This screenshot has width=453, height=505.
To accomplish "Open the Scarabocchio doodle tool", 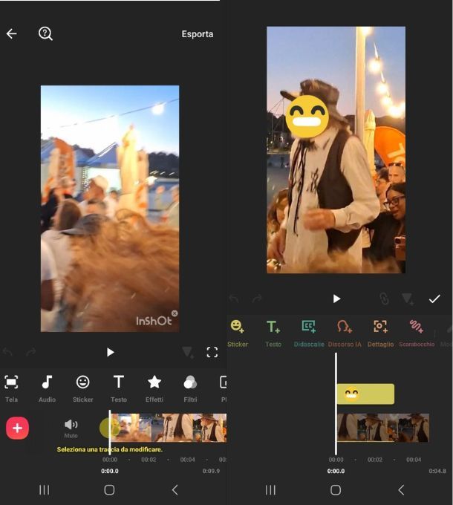I will click(417, 333).
